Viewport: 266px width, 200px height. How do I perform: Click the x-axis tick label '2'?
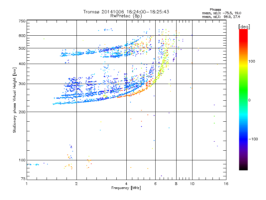click(x=76, y=184)
